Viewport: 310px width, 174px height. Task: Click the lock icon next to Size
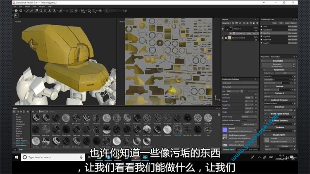pyautogui.click(x=242, y=91)
